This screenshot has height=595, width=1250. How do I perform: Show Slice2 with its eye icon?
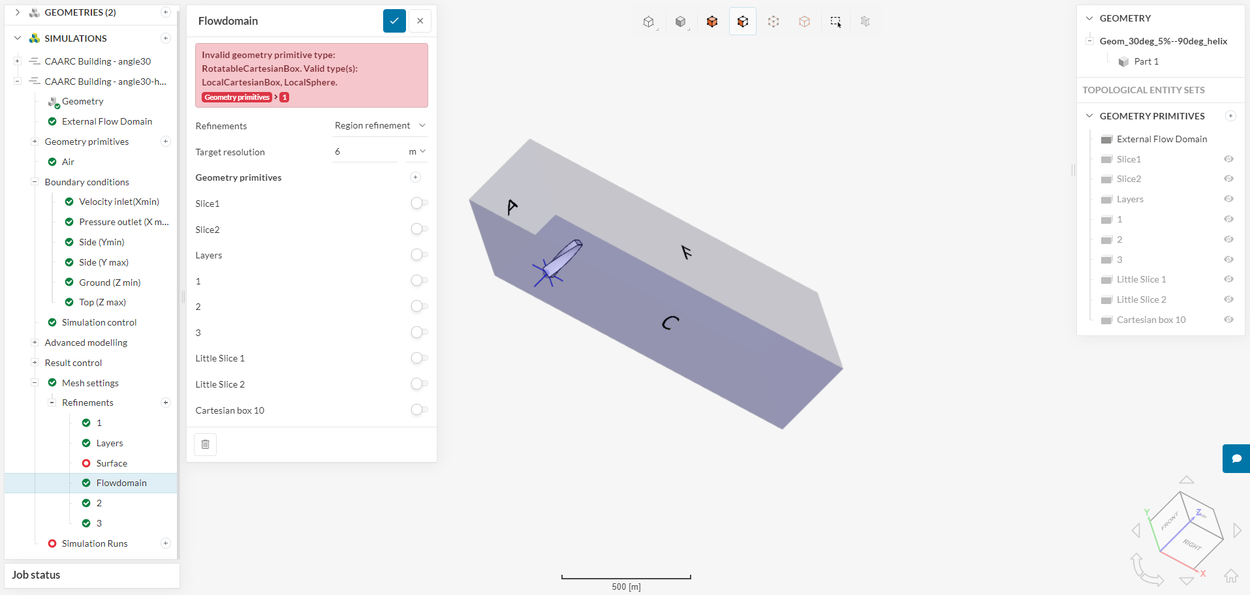pyautogui.click(x=1228, y=179)
